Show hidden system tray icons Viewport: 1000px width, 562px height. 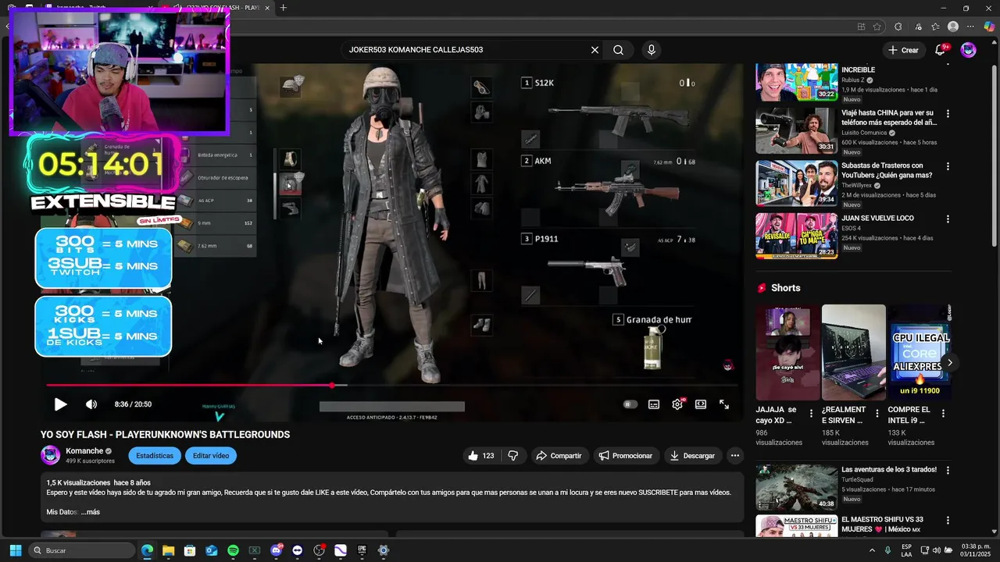pos(873,550)
